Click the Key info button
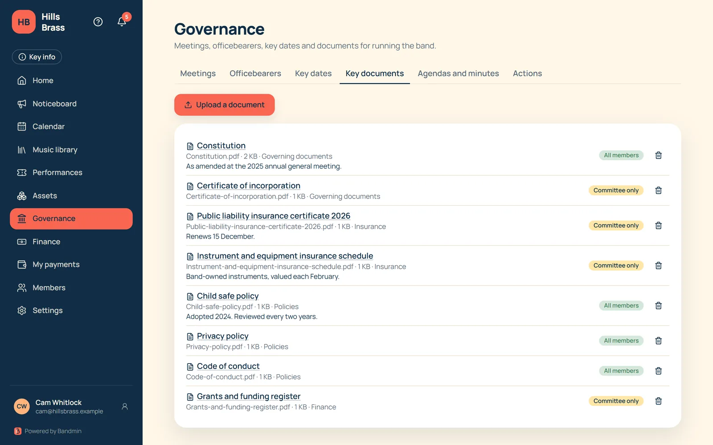This screenshot has width=713, height=445. 37,57
